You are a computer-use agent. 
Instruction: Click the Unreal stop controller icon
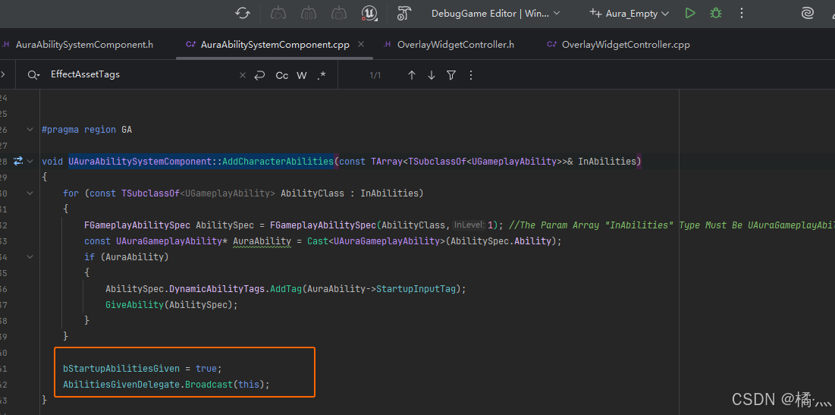click(339, 14)
